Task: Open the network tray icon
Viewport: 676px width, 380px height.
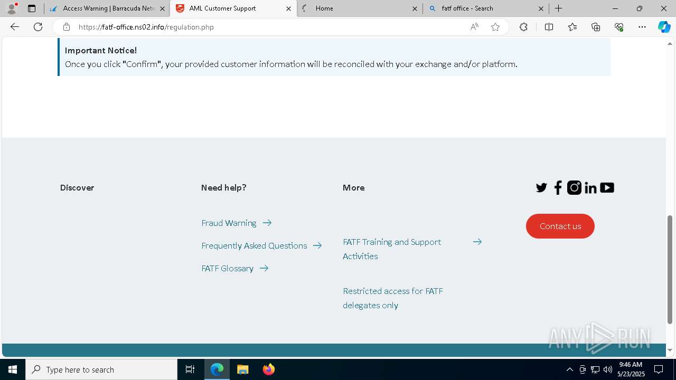Action: coord(595,369)
